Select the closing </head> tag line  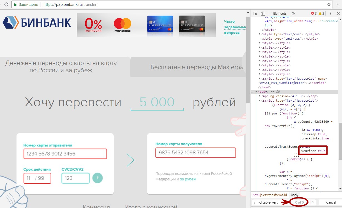pyautogui.click(x=265, y=87)
